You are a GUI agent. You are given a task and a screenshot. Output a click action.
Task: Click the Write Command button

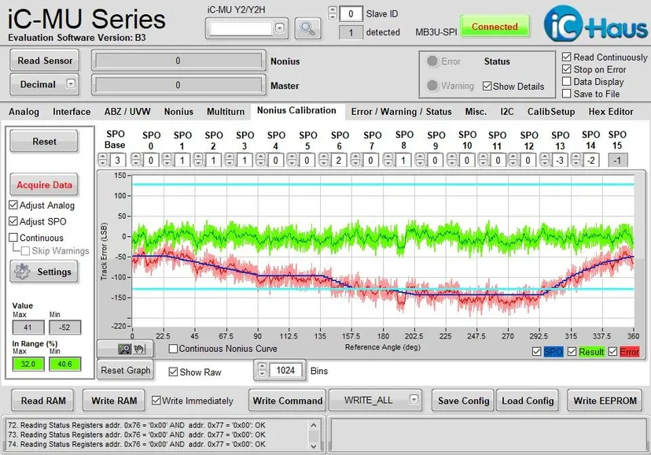(x=287, y=401)
